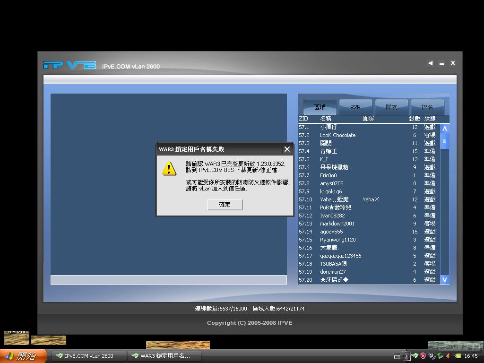
Task: Open the 排名 tab
Action: pos(427,107)
